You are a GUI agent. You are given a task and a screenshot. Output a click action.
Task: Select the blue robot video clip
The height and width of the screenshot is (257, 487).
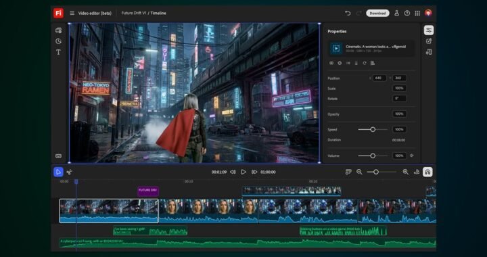tap(308, 211)
